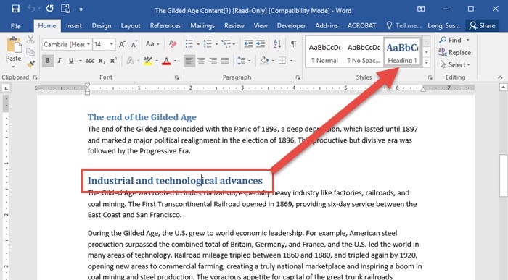Click the Tell me search box
The image size is (508, 280).
(403, 26)
